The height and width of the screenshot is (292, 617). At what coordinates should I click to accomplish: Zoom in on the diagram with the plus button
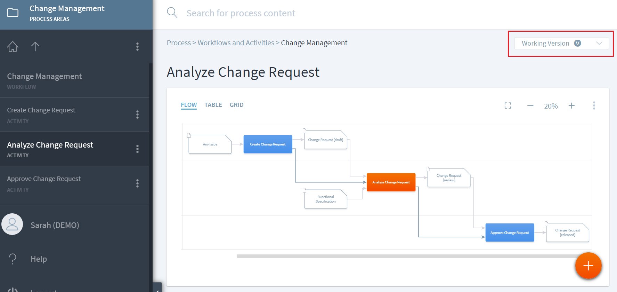pos(571,105)
